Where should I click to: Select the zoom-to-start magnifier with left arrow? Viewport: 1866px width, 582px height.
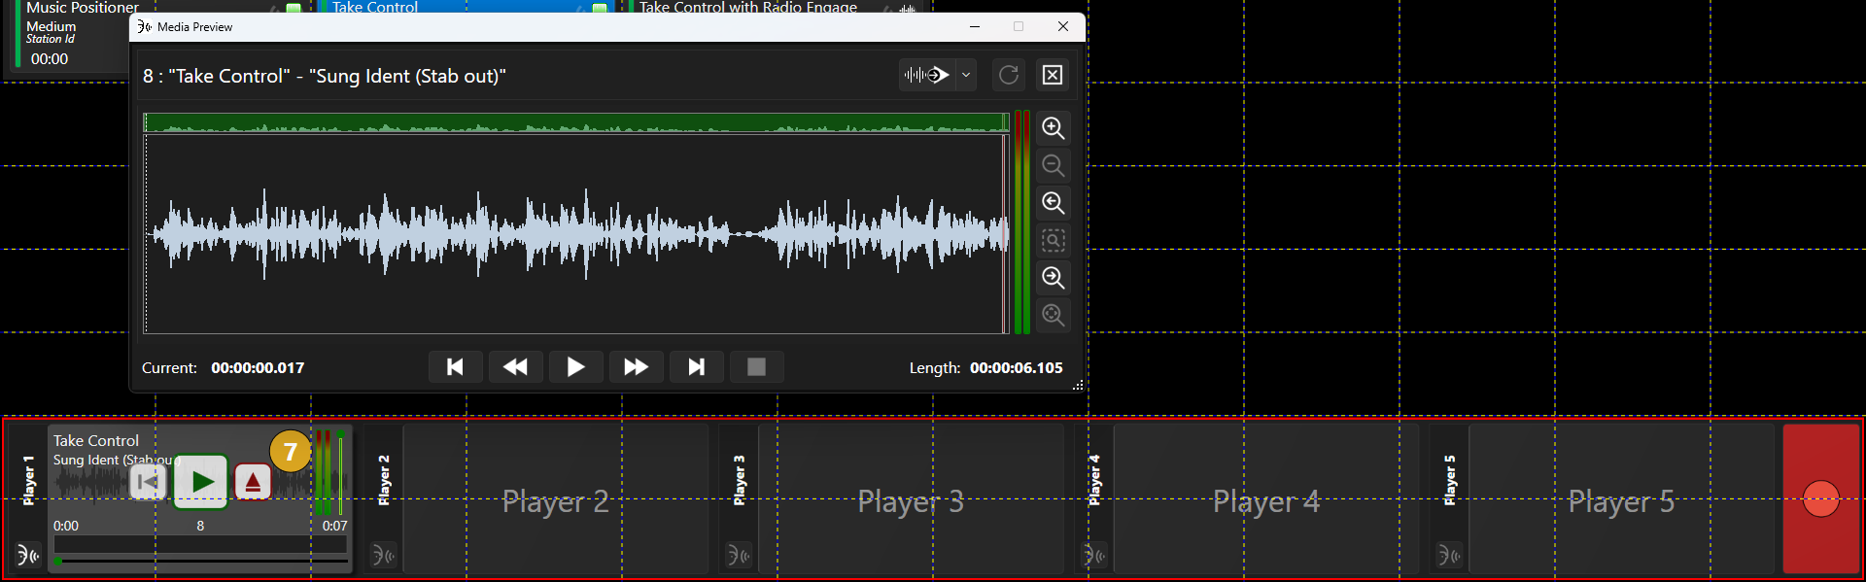(1053, 203)
